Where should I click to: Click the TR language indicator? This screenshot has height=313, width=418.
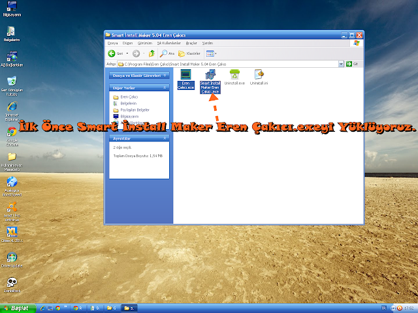click(383, 308)
